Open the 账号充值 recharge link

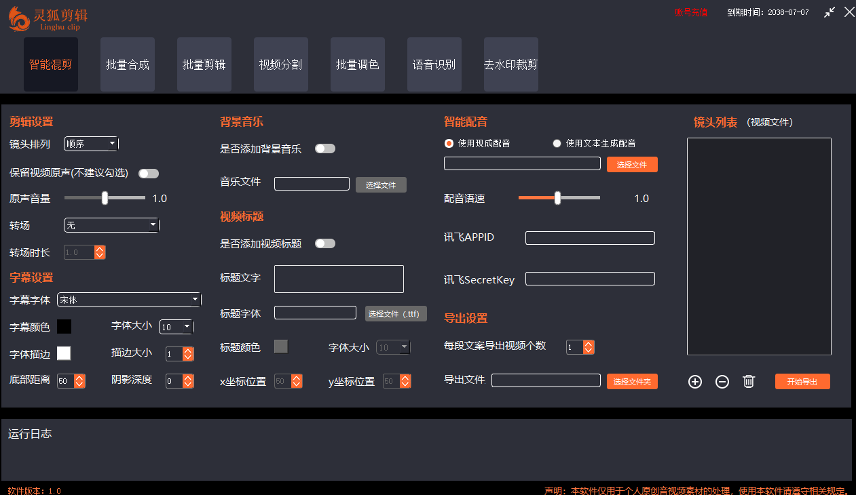691,12
